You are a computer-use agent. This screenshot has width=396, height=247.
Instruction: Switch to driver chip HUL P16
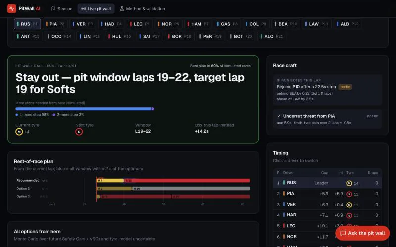click(120, 36)
